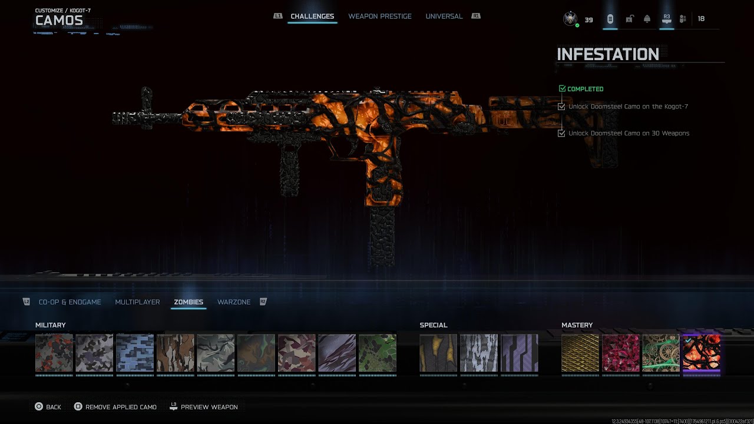Open the Warzone camo tab

[x=234, y=302]
